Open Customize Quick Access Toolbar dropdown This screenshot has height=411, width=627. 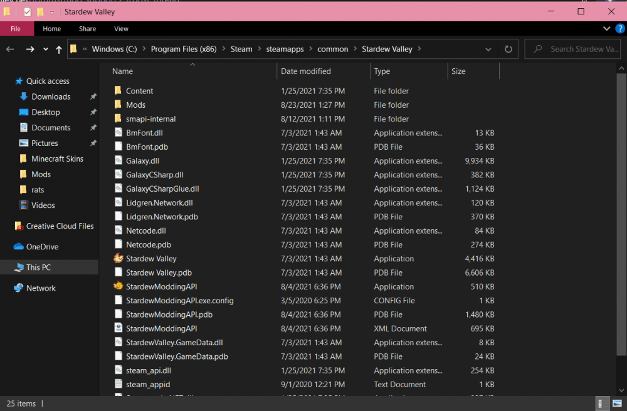[52, 13]
